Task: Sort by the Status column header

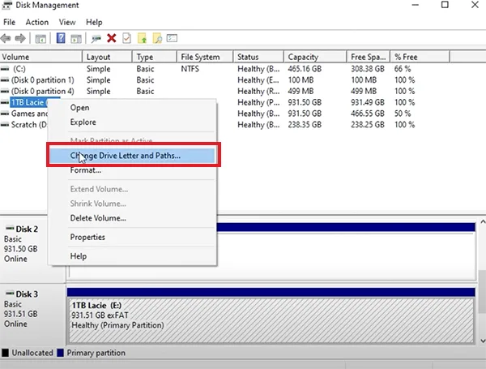Action: [x=258, y=57]
